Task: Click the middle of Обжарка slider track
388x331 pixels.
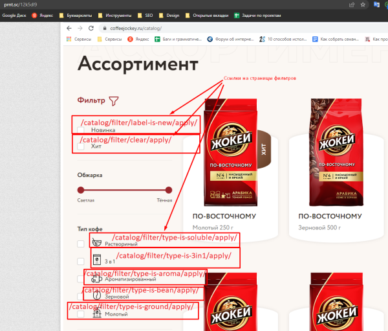Action: click(125, 190)
